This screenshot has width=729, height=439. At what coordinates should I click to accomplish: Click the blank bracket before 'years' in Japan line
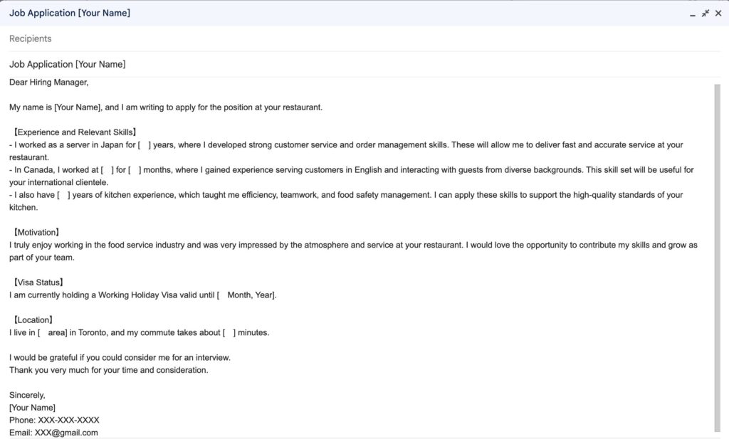pos(145,145)
